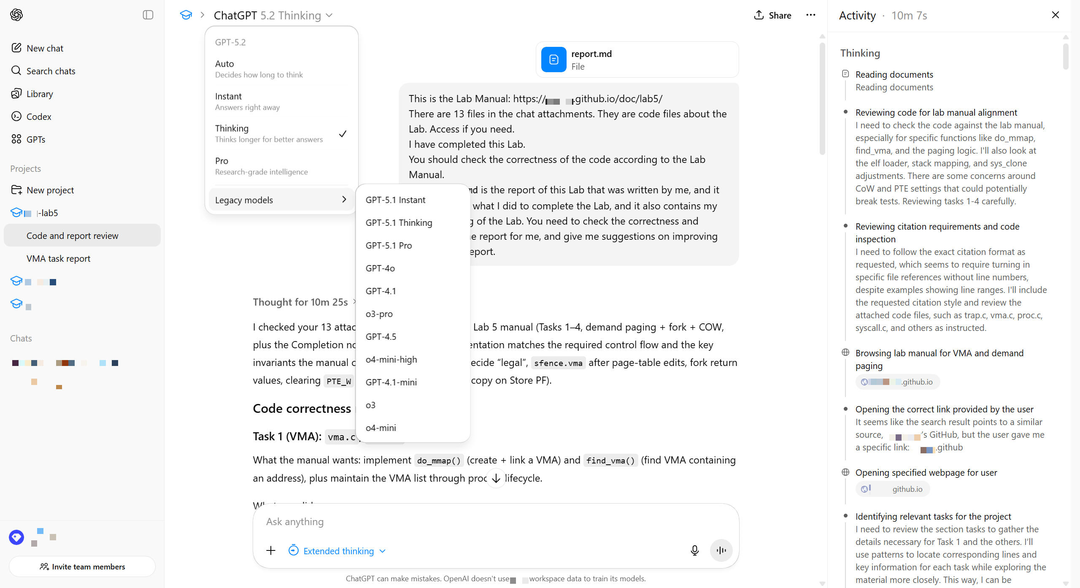Open github.io link under Opening specified webpage
The height and width of the screenshot is (588, 1080).
click(893, 489)
